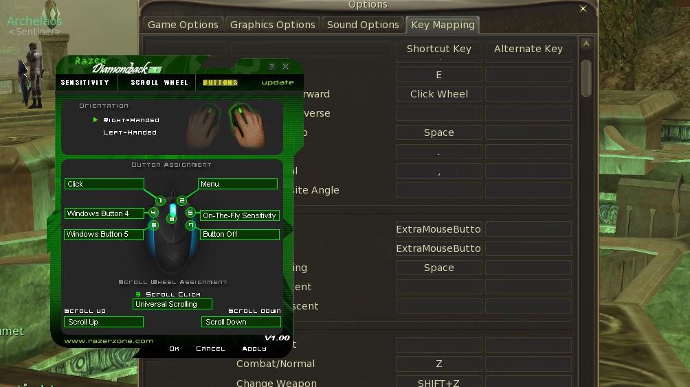Open button 1 Click assignment dropdown
This screenshot has height=387, width=690.
tap(104, 184)
